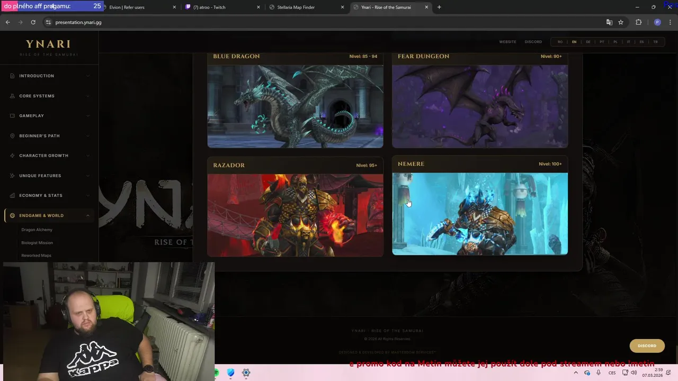Expand the Core Systems section chevron
The width and height of the screenshot is (678, 381).
88,96
